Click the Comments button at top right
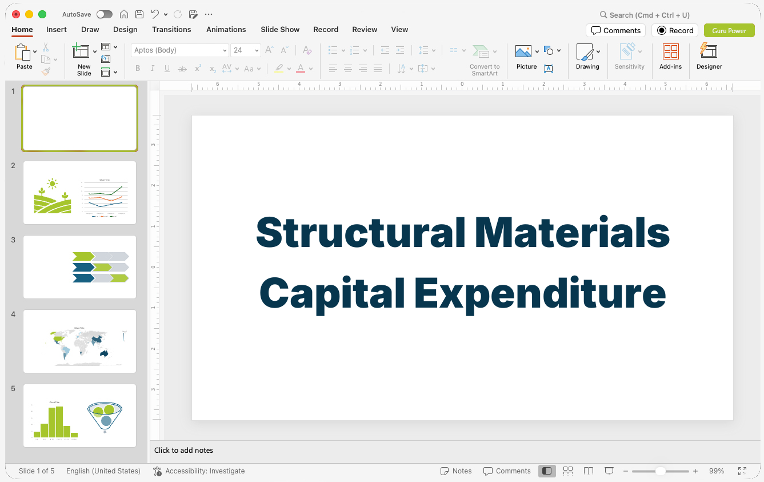Screen dimensions: 764x482 click(x=615, y=30)
